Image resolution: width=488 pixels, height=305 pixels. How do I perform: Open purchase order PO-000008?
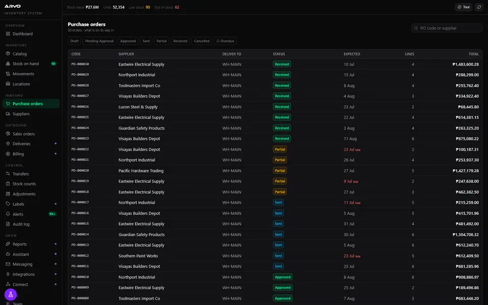coord(275,298)
